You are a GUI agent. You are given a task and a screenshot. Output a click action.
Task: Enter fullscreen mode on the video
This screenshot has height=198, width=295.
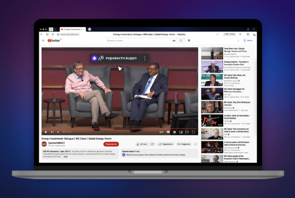pyautogui.click(x=194, y=132)
